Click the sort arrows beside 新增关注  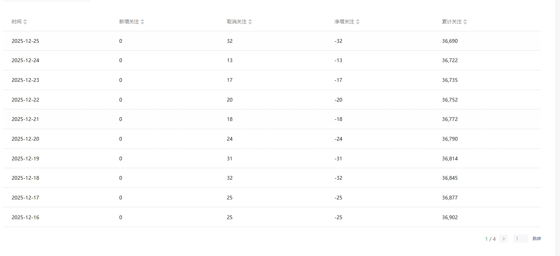[142, 22]
